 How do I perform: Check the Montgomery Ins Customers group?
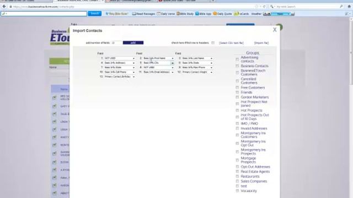tap(237, 135)
